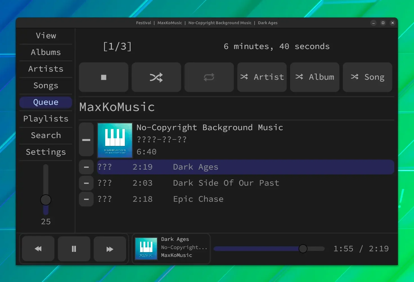
Task: Click the No-Copyright Background Music album title
Action: point(210,128)
